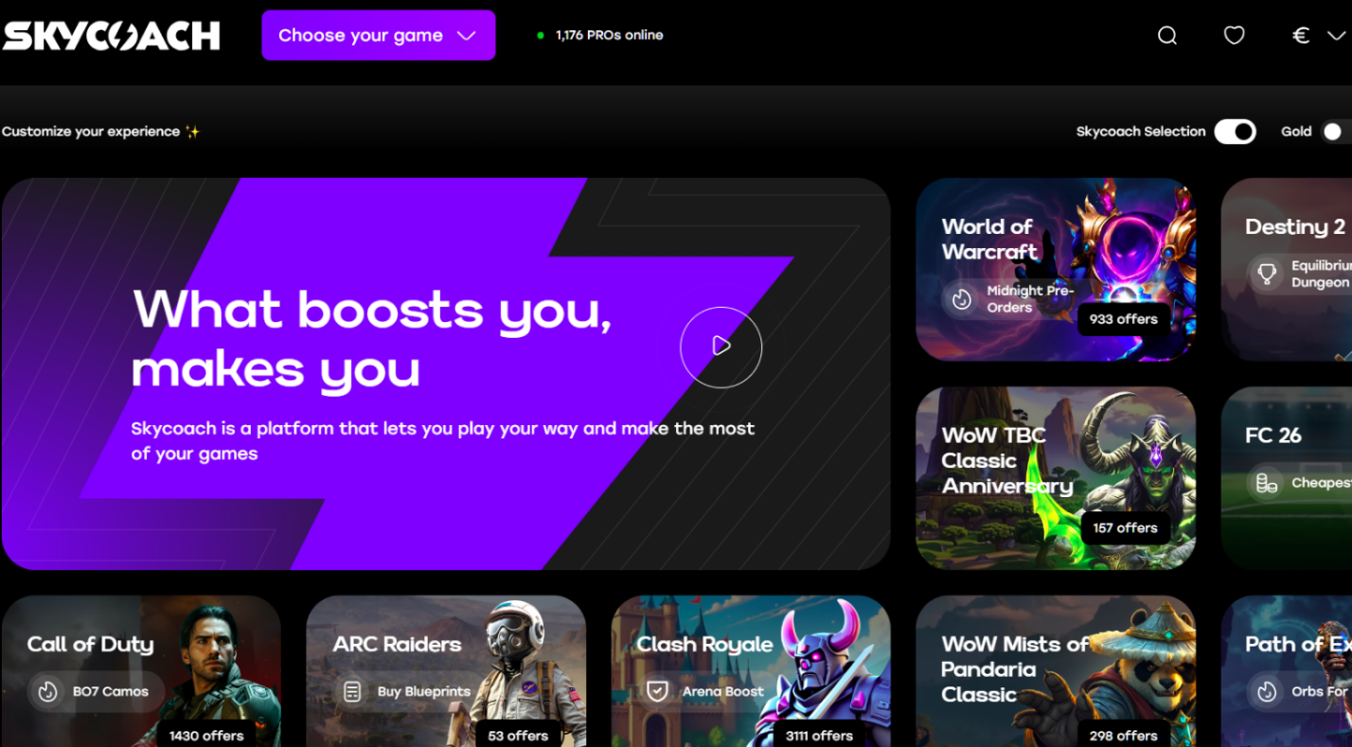This screenshot has width=1352, height=747.
Task: Click the Skycoach logo
Action: point(111,36)
